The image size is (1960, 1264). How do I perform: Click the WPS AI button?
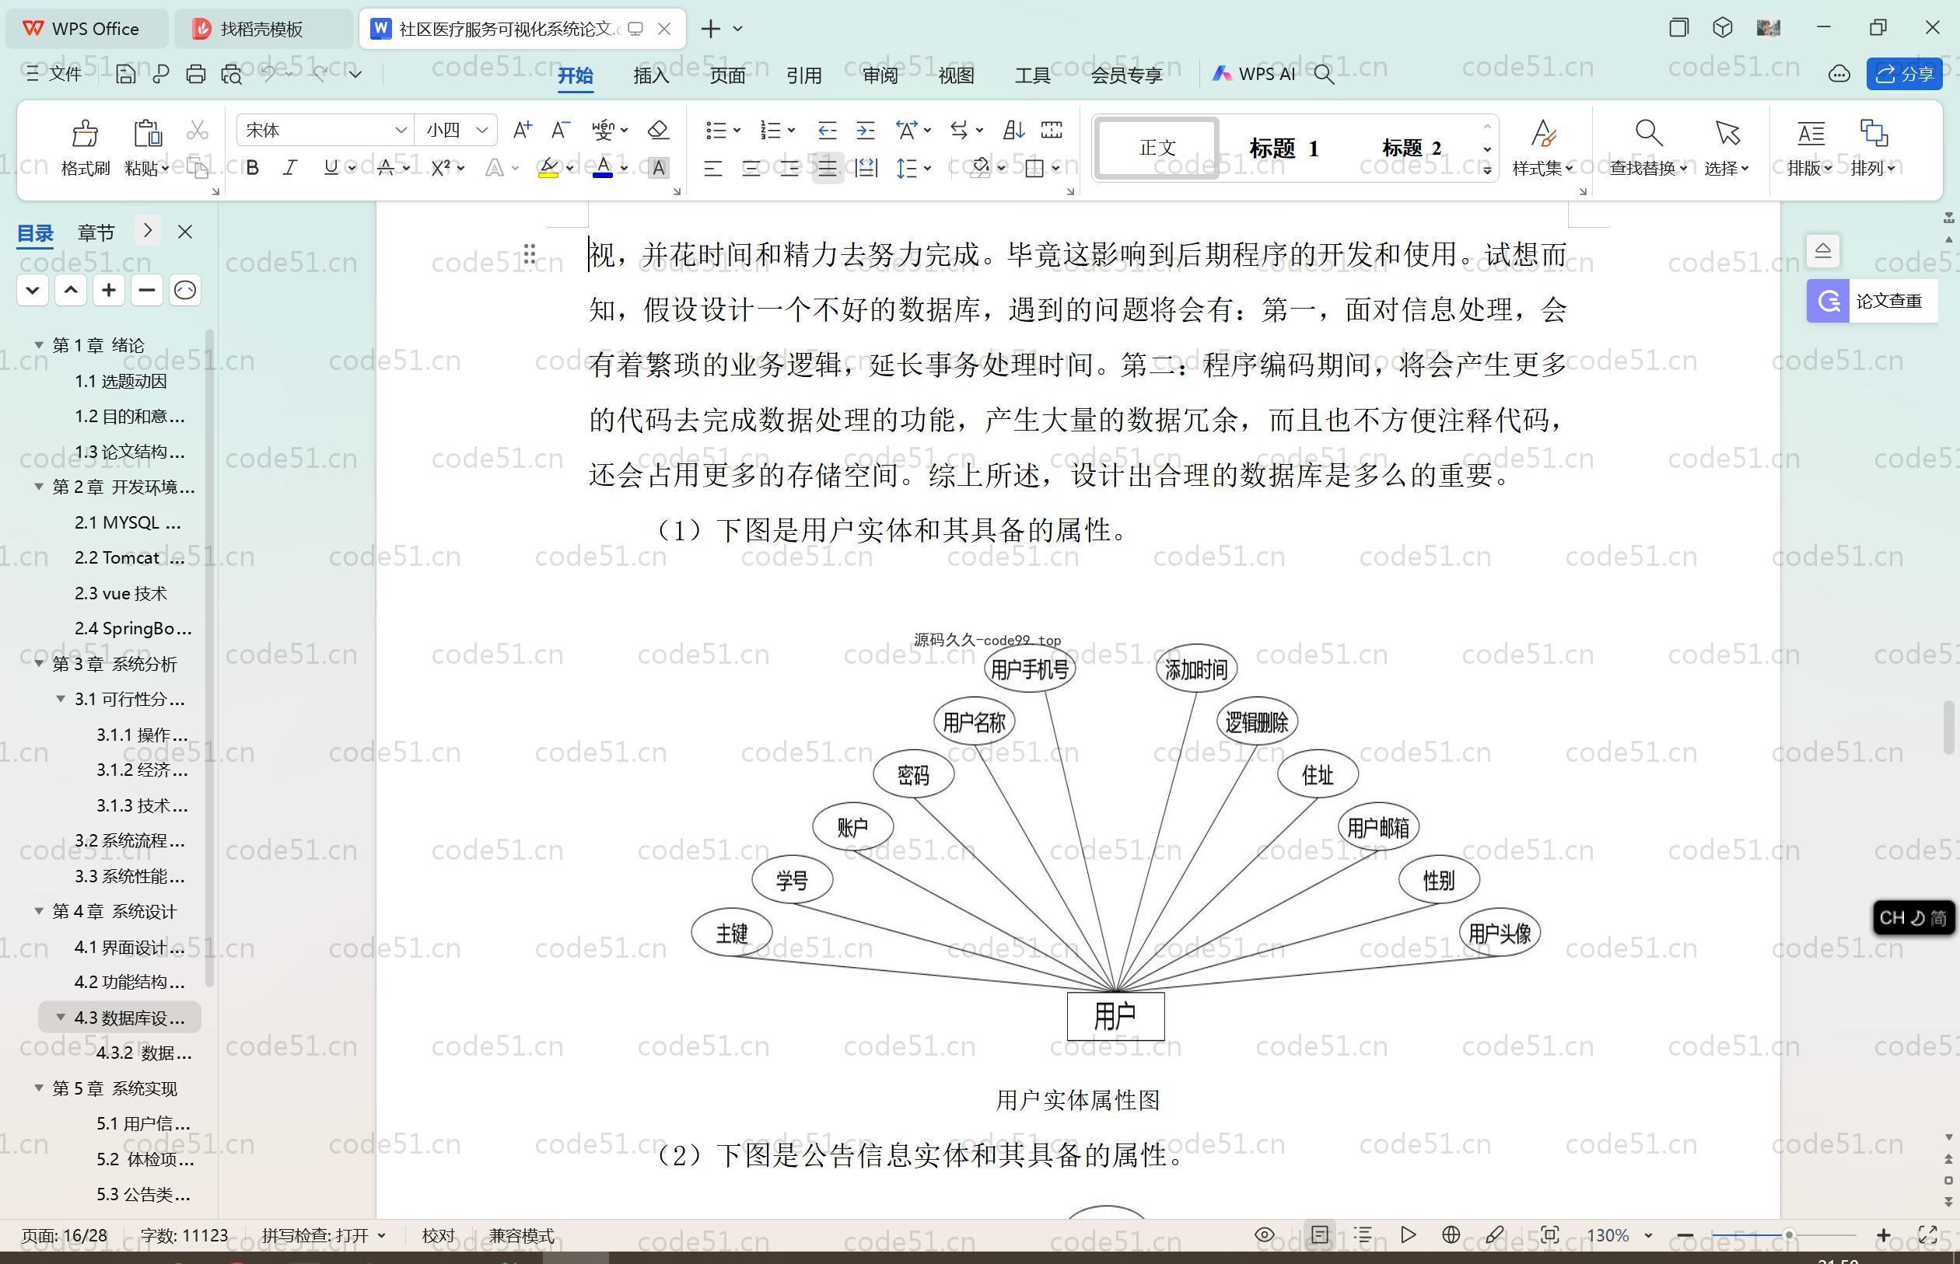tap(1253, 74)
